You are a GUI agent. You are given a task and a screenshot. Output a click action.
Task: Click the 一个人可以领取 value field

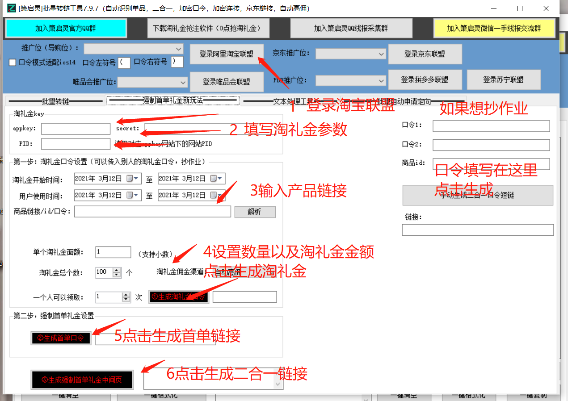[109, 297]
